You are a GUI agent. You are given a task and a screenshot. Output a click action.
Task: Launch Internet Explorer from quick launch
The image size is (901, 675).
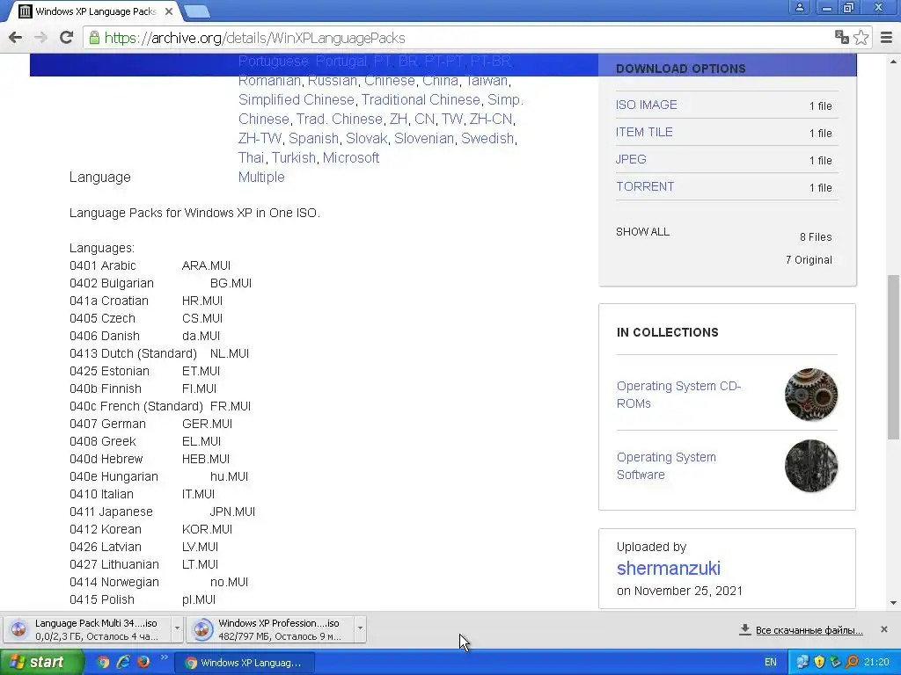123,663
